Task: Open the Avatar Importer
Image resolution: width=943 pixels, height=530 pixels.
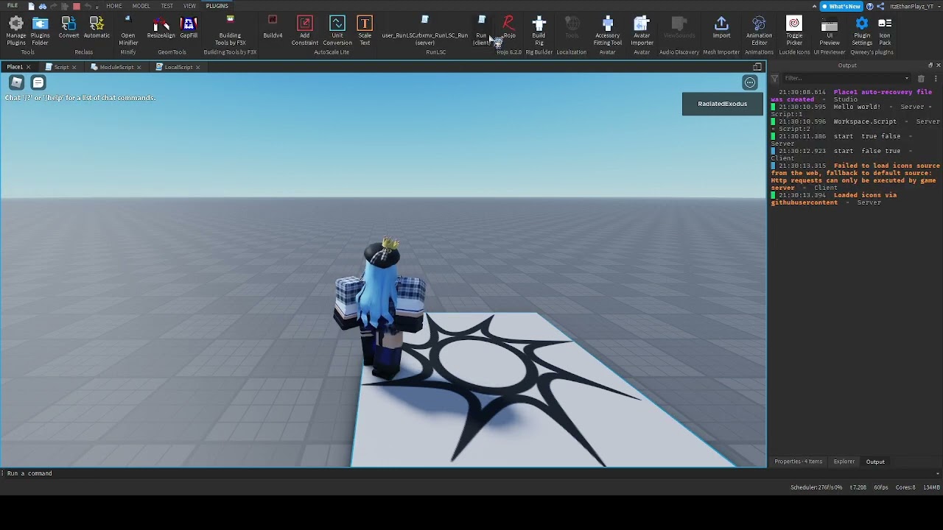Action: point(642,31)
